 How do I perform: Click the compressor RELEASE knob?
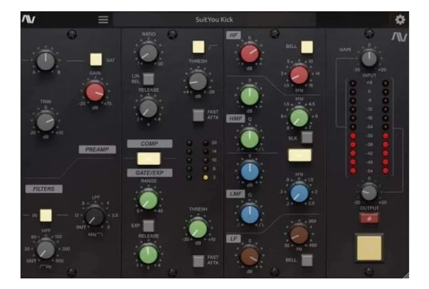(148, 109)
